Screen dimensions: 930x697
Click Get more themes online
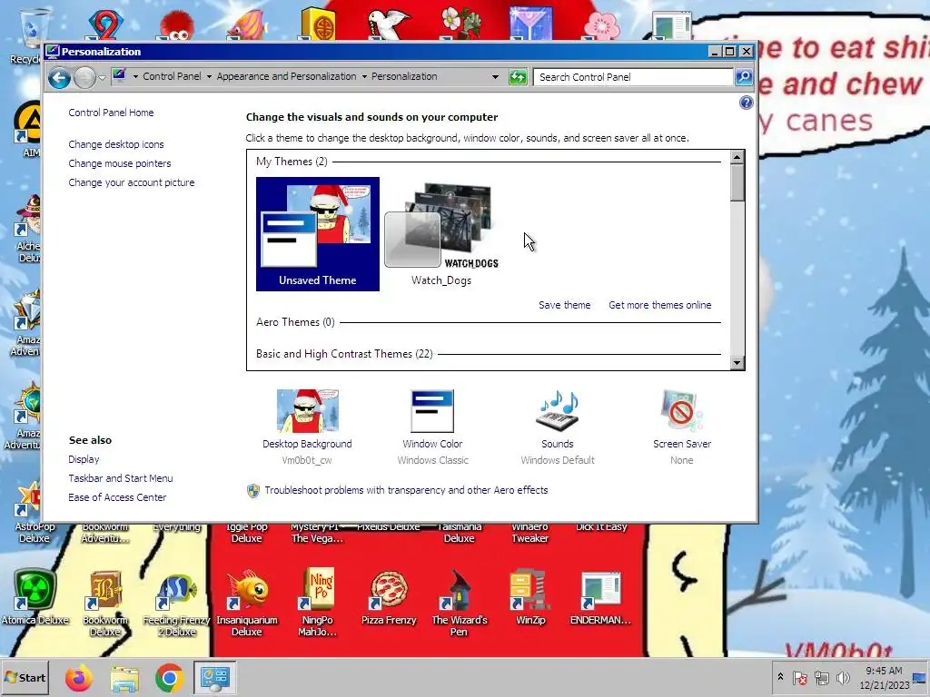[660, 305]
